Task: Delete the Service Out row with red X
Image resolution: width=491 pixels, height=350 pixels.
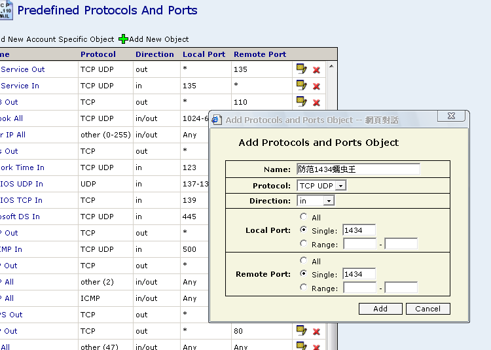Action: [316, 70]
